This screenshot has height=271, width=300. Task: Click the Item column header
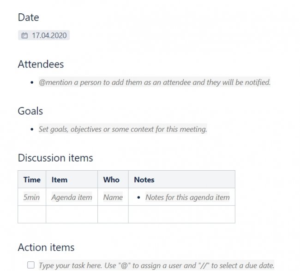[x=60, y=179]
